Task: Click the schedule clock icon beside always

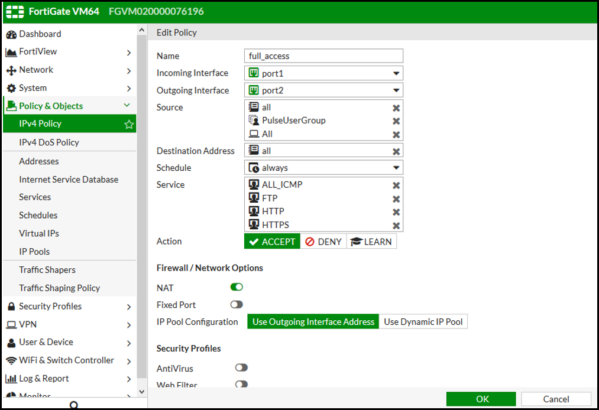Action: (254, 168)
